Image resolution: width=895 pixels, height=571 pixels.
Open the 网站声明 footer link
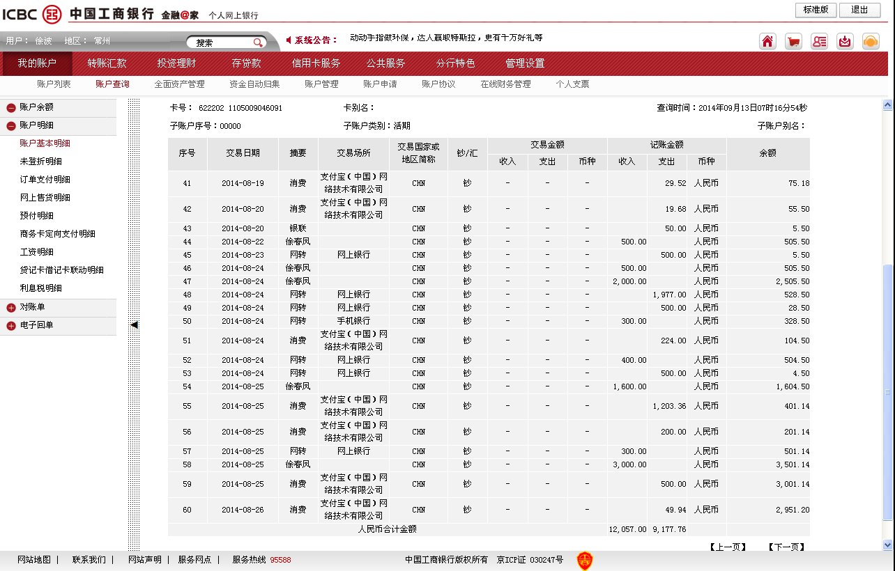pyautogui.click(x=144, y=560)
